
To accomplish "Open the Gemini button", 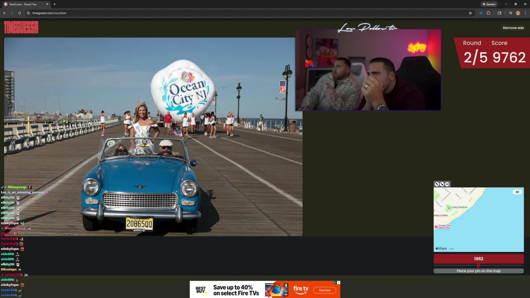I will [489, 4].
